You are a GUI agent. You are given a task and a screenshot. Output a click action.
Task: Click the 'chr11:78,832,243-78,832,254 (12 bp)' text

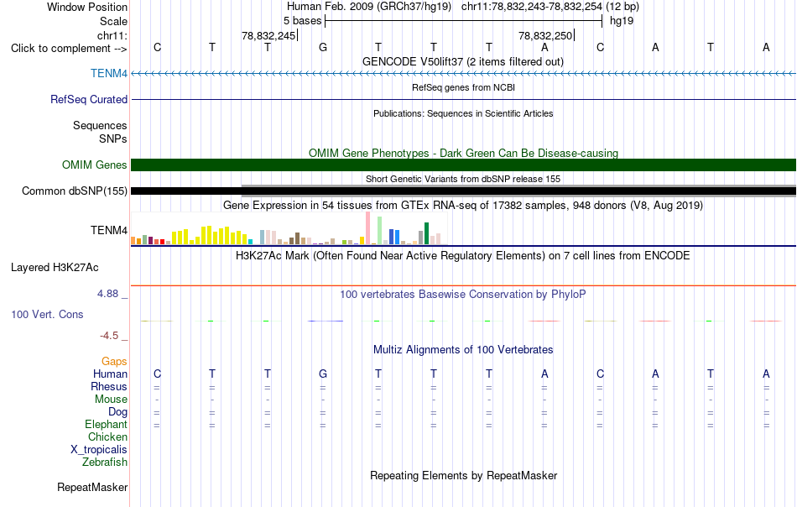click(x=550, y=7)
